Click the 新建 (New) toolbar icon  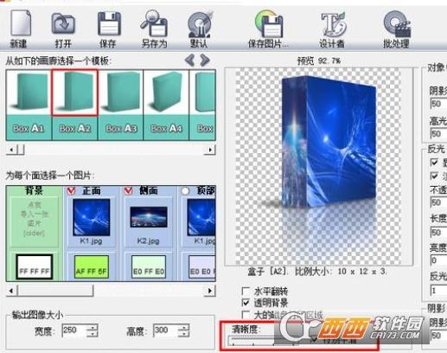[x=20, y=29]
